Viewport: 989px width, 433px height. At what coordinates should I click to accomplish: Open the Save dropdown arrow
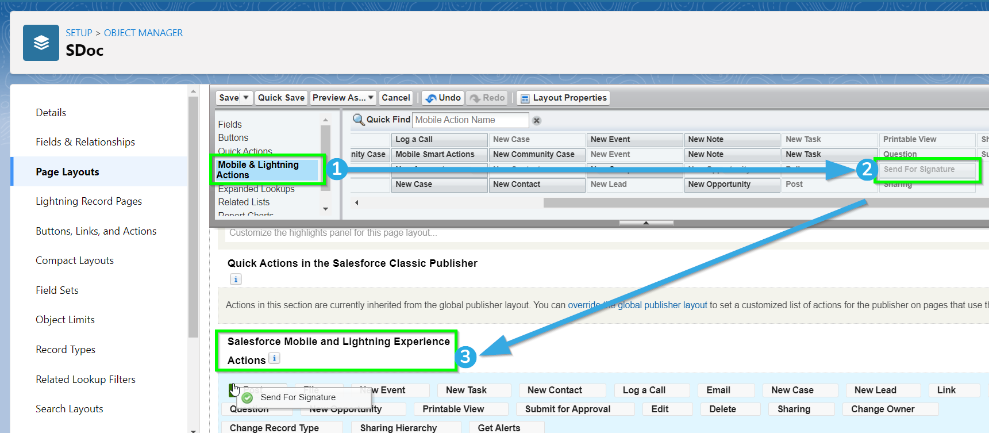point(246,98)
